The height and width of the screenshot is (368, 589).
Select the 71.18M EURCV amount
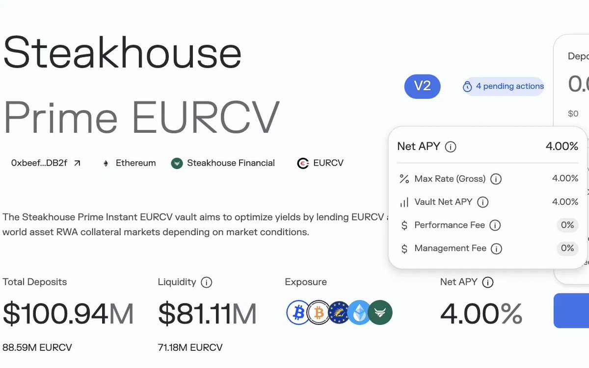tap(190, 347)
